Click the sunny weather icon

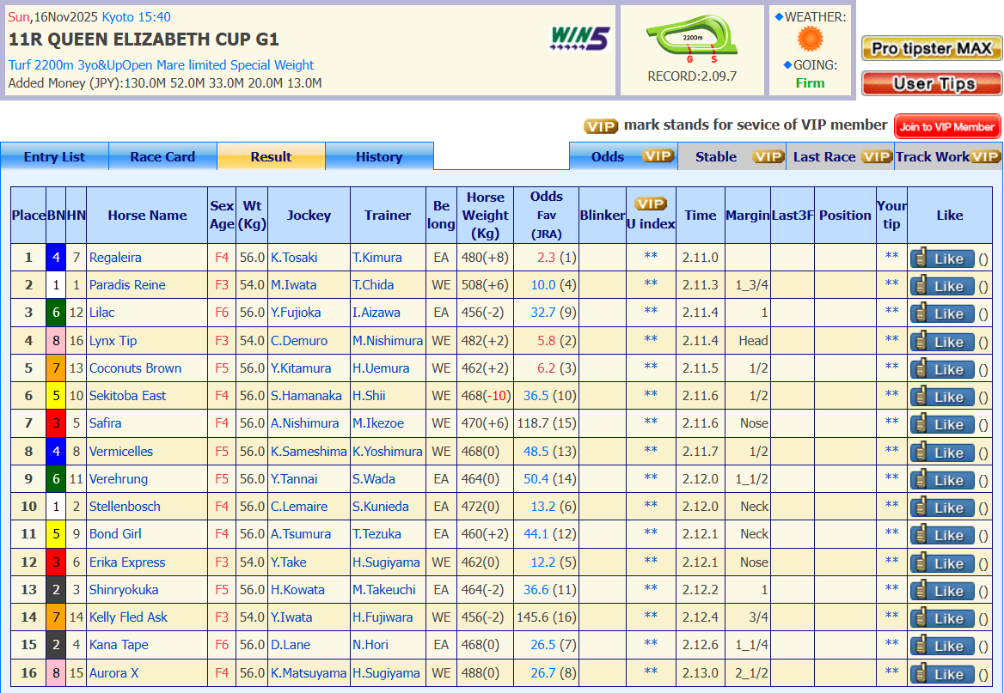pyautogui.click(x=810, y=39)
